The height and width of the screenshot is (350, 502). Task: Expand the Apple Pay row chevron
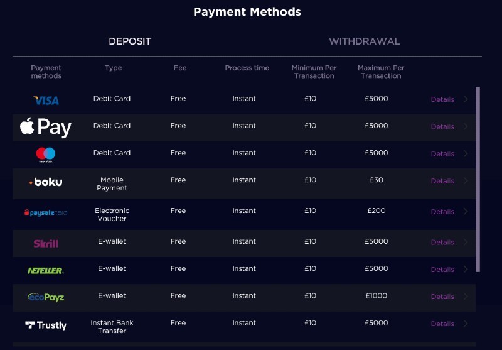pos(466,126)
